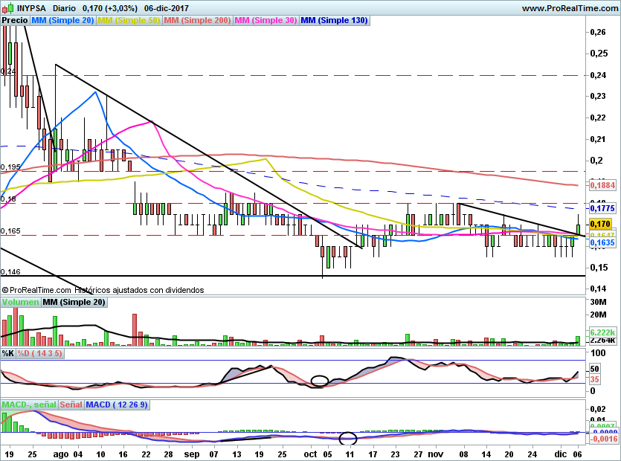
Task: Open MACD (12 26 9) settings label
Action: pos(117,404)
